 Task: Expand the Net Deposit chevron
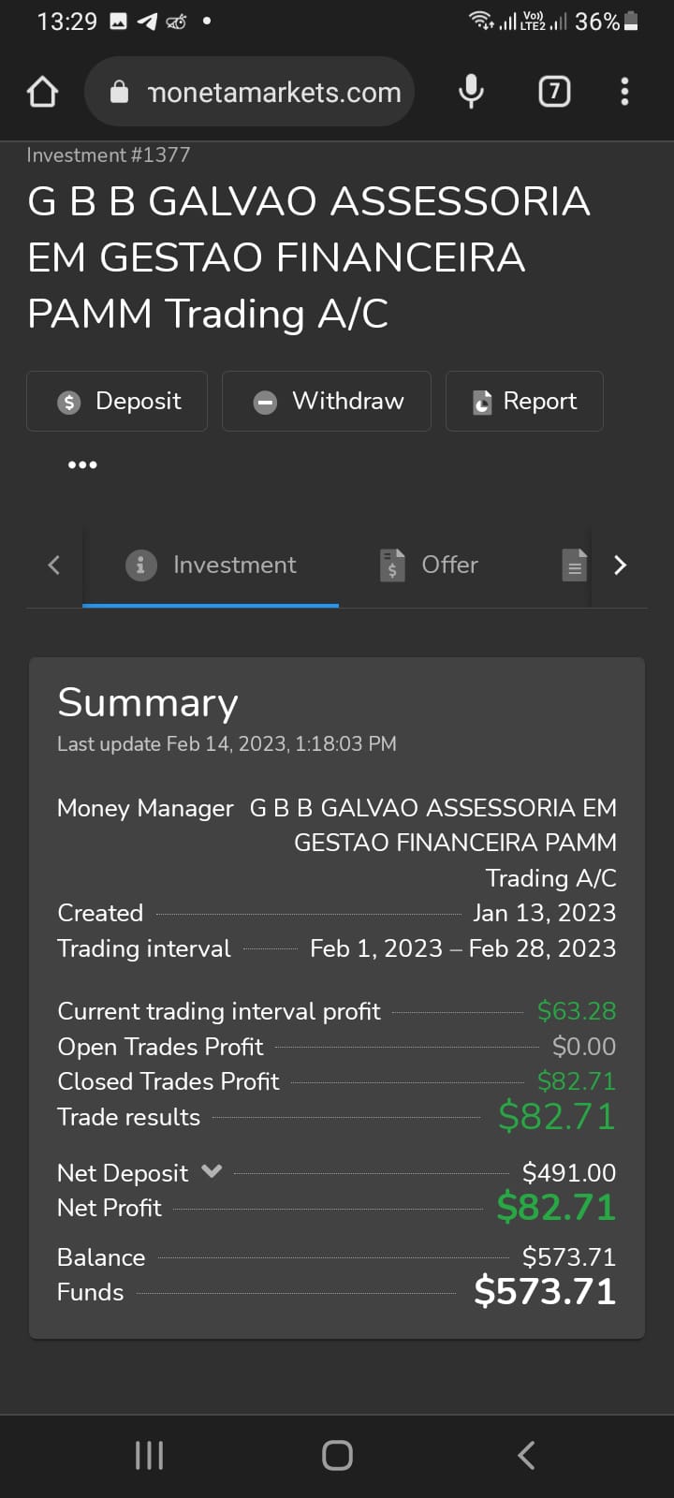click(212, 1171)
